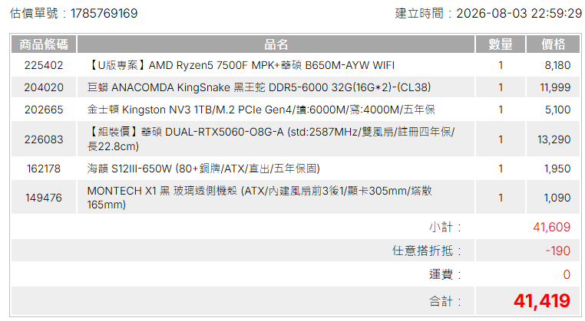Click the 運費 shipping value
The image size is (585, 321).
(567, 274)
